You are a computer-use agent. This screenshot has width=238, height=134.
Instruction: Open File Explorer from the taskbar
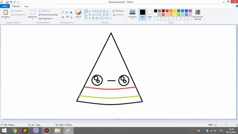(58, 131)
